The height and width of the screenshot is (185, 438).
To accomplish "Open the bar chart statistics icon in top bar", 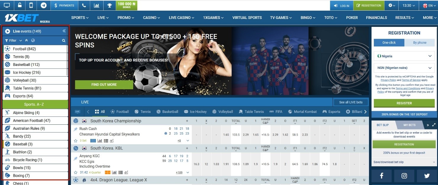I will [96, 5].
